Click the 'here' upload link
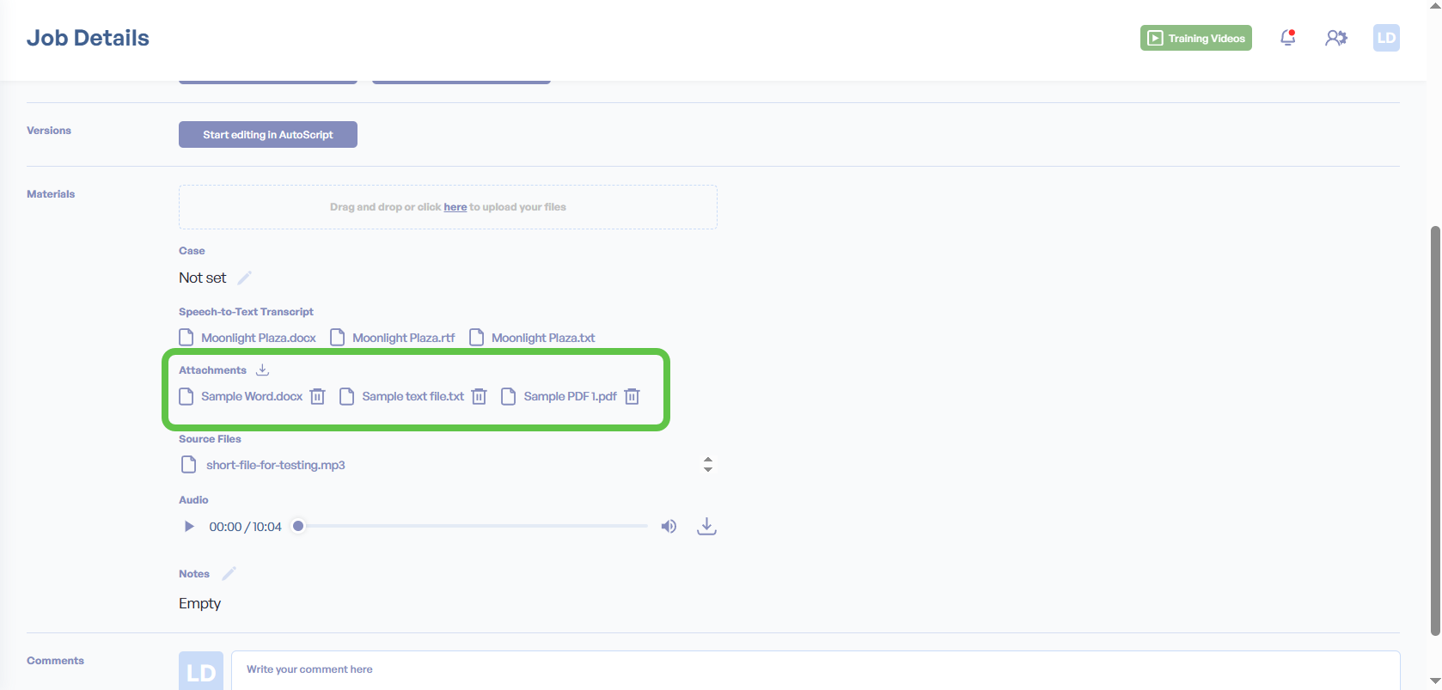 coord(455,207)
